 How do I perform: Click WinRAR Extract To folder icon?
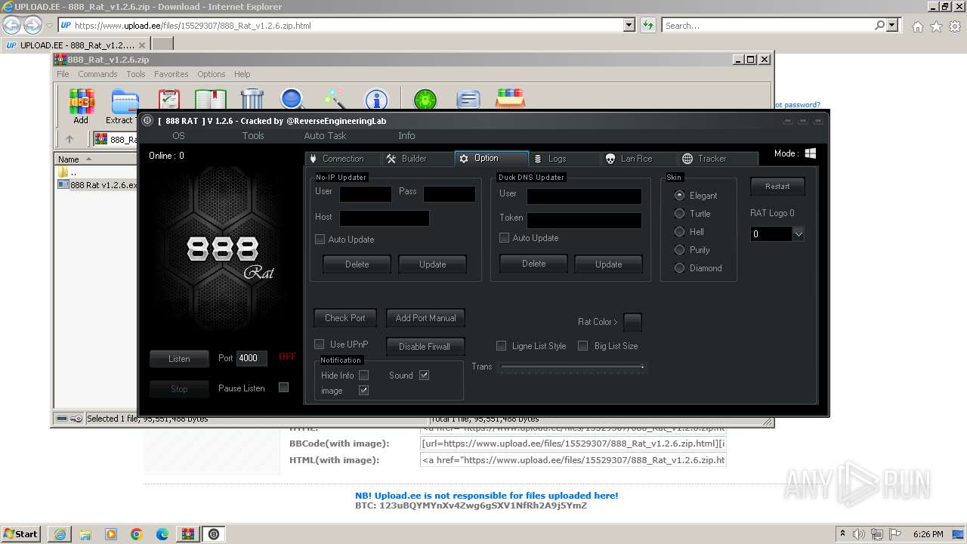125,100
